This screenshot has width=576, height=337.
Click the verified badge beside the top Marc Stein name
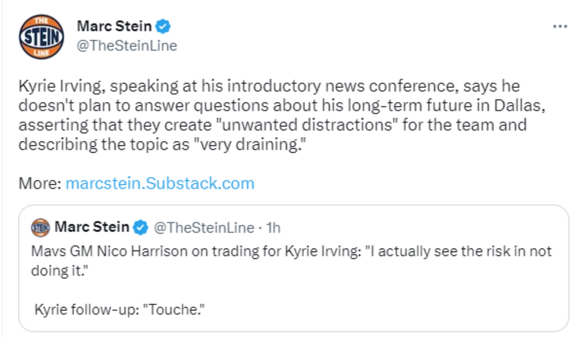click(x=163, y=26)
